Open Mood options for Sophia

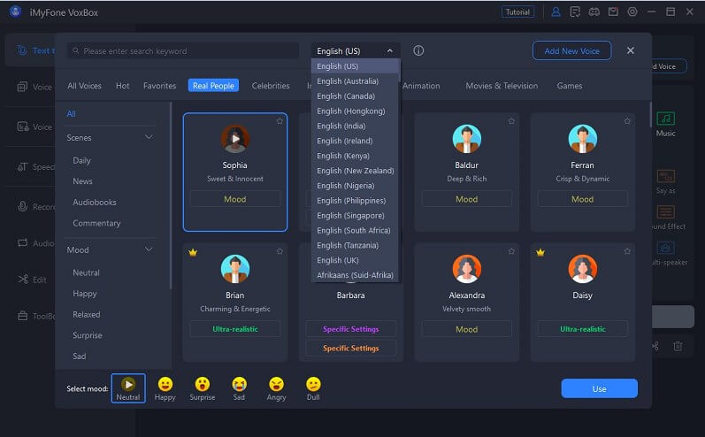[x=235, y=199]
